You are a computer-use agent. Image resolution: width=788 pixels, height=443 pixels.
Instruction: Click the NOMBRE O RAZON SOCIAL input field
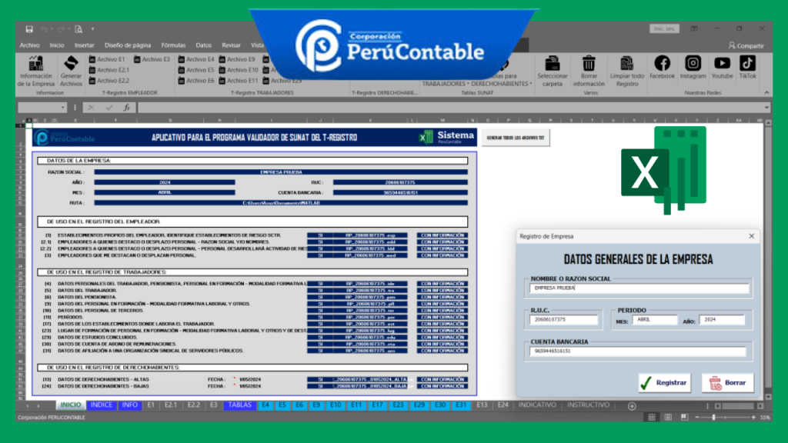639,288
